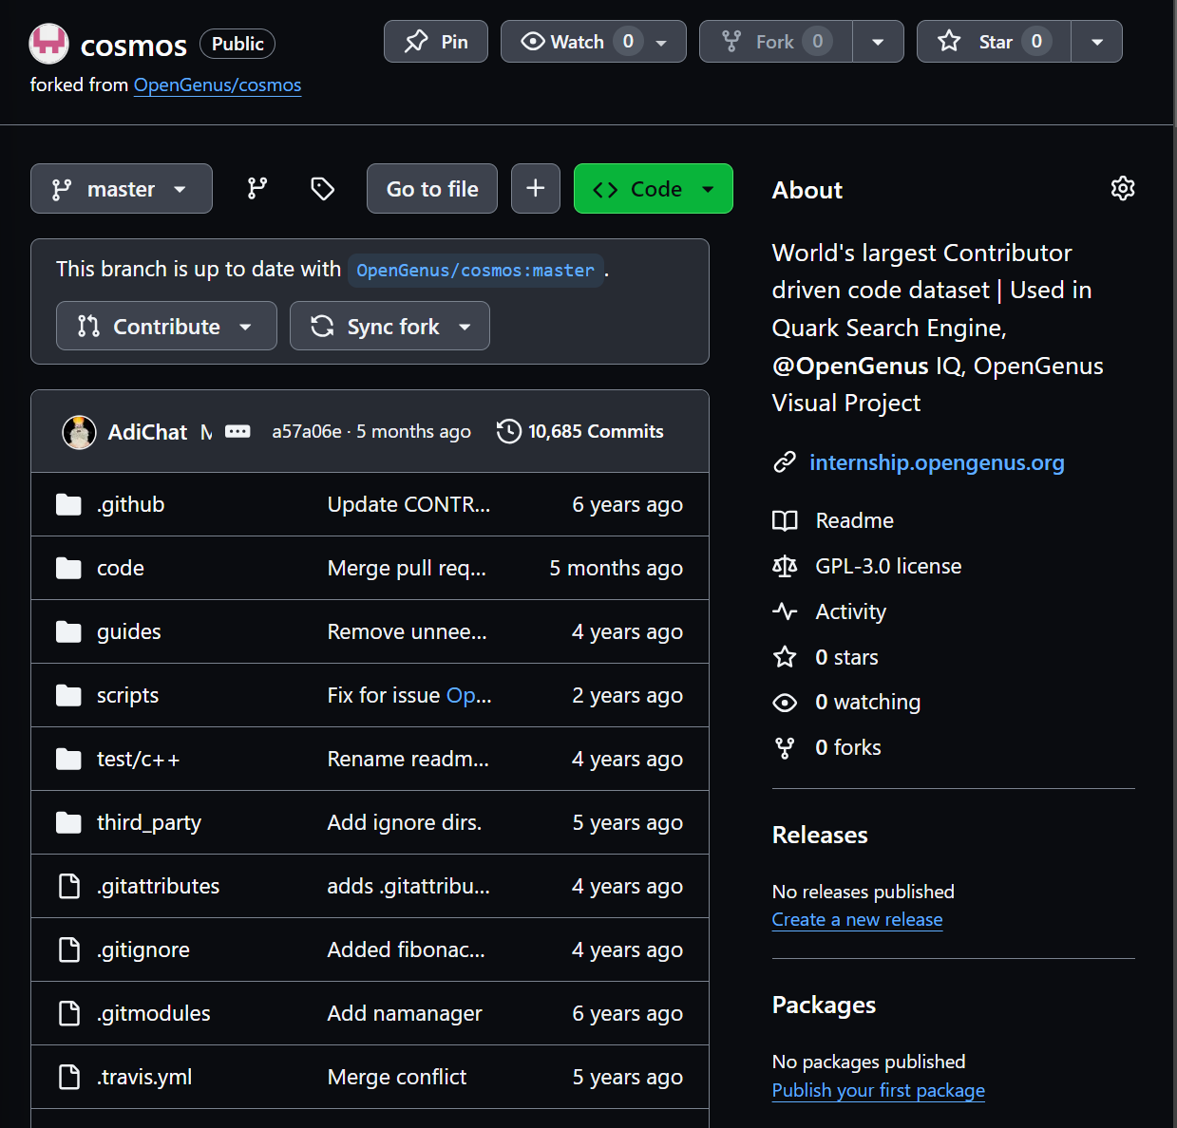Viewport: 1177px width, 1128px height.
Task: Expand the commit message ellipsis button
Action: [x=237, y=431]
